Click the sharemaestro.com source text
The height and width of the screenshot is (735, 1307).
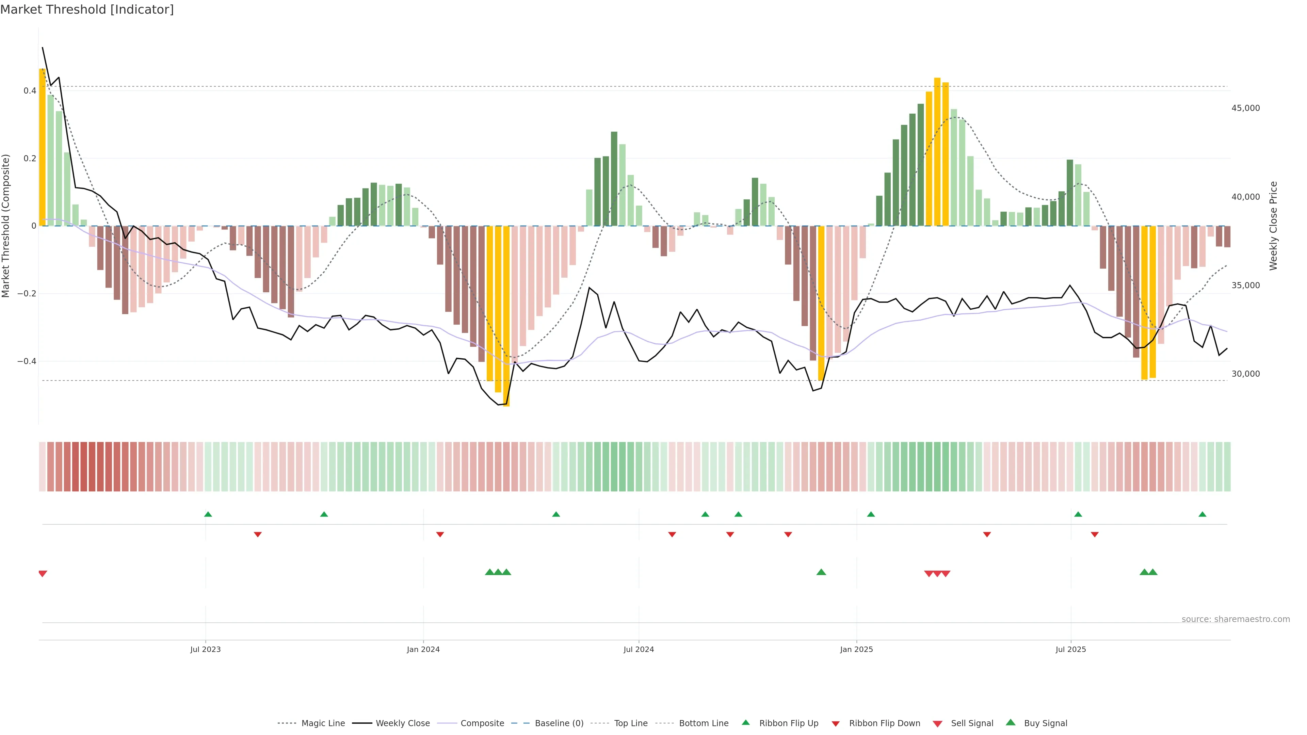point(1236,619)
